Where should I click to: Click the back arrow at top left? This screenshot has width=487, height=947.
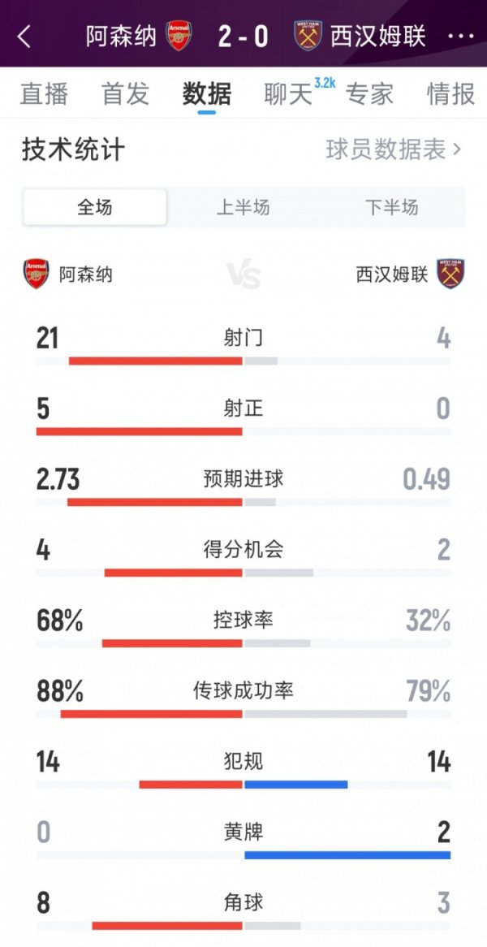click(23, 37)
